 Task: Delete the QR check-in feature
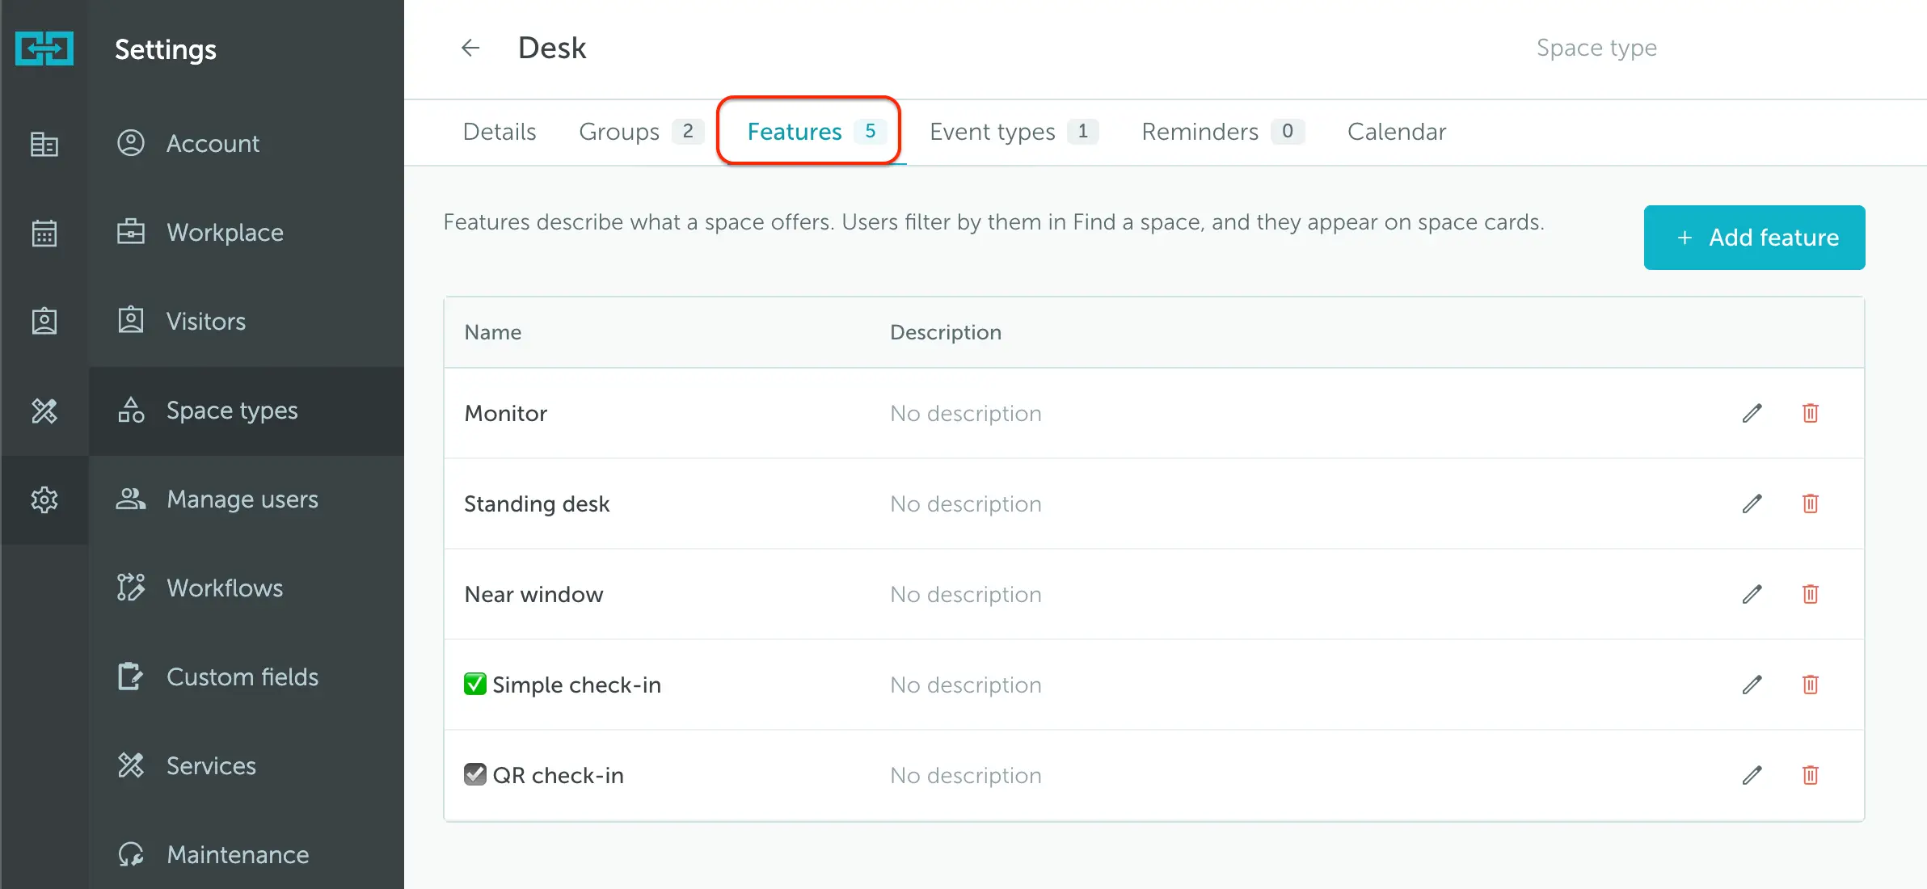point(1811,775)
